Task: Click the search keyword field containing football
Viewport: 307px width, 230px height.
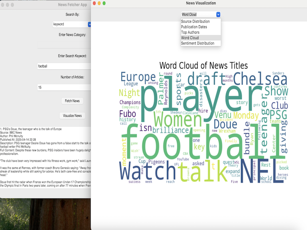Action: tap(64, 66)
